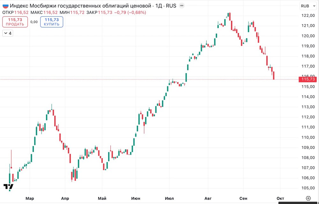The image size is (319, 204).
Task: Click the Russian flag symbol icon
Action: pos(5,6)
